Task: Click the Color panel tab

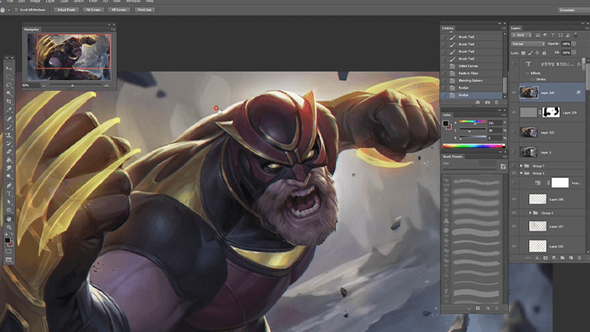Action: tap(447, 115)
